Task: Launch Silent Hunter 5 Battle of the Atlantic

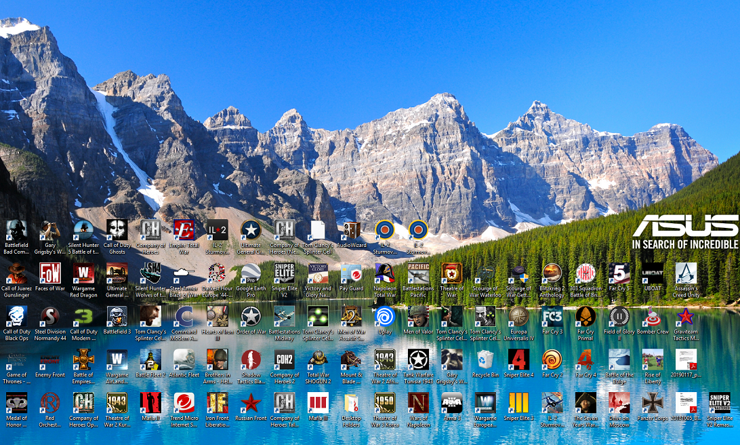Action: [x=83, y=231]
